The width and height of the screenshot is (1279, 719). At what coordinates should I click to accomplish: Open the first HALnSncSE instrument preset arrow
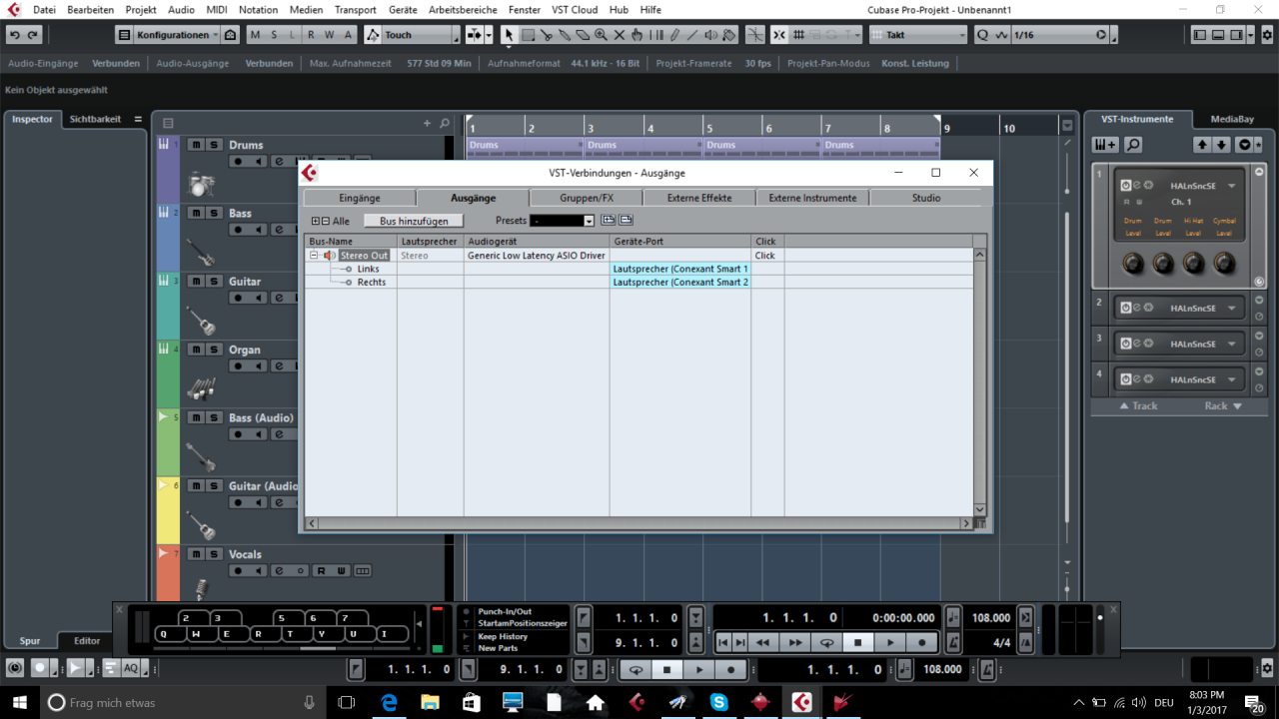[x=1232, y=186]
